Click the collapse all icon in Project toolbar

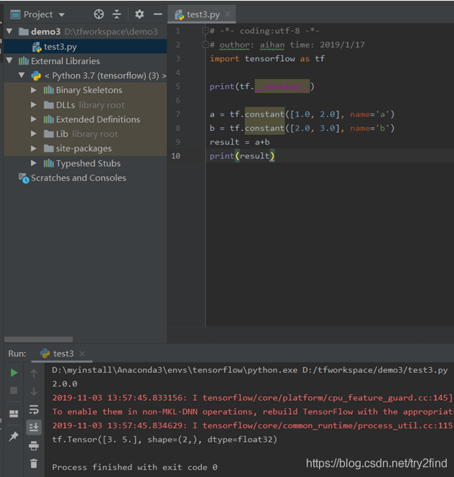click(117, 14)
